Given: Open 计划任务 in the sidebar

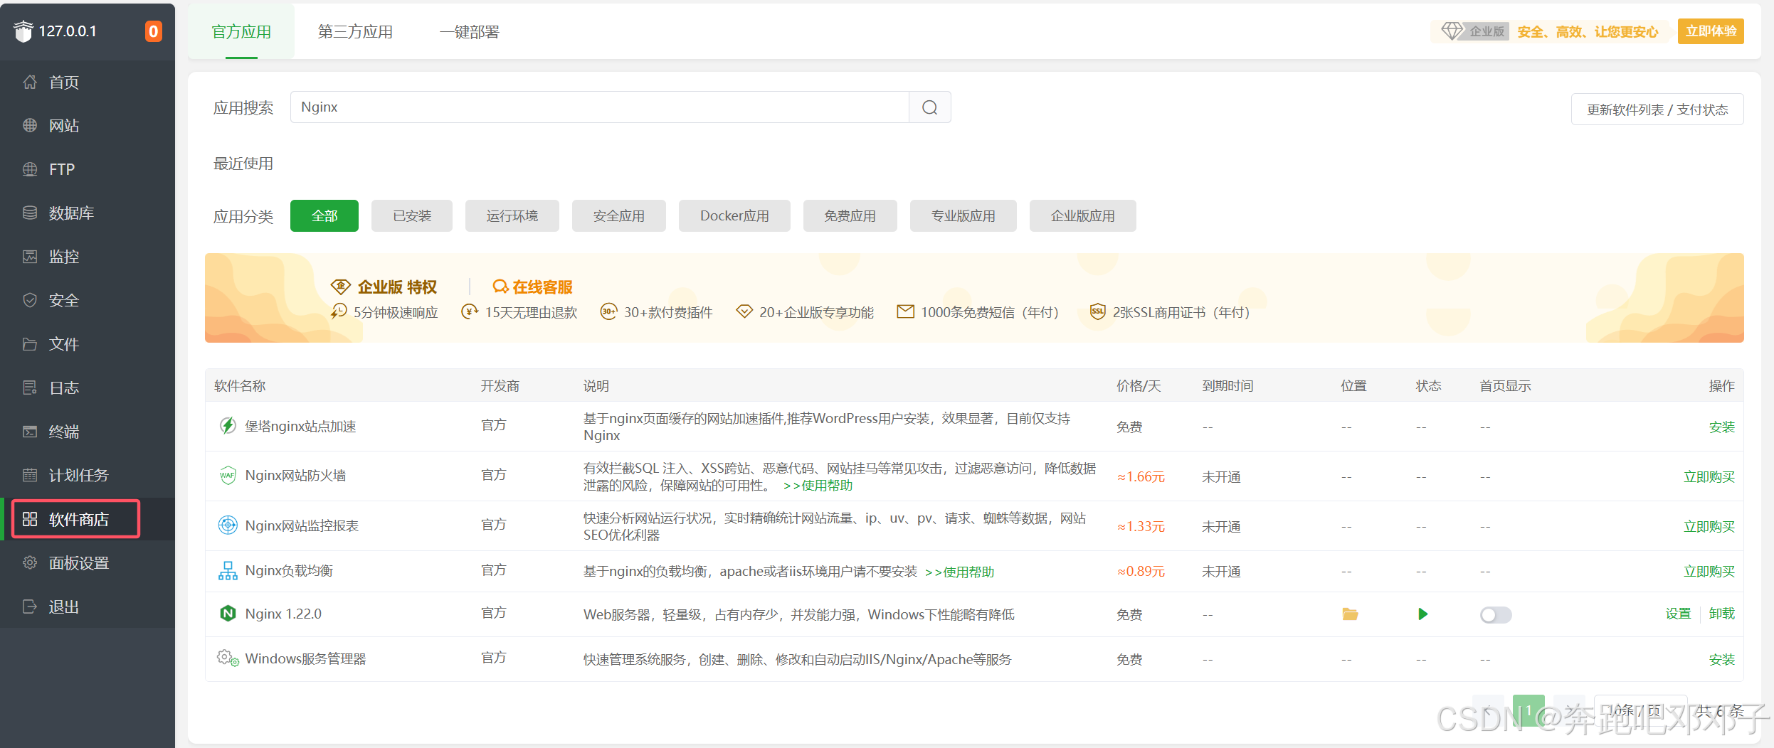Looking at the screenshot, I should point(88,475).
